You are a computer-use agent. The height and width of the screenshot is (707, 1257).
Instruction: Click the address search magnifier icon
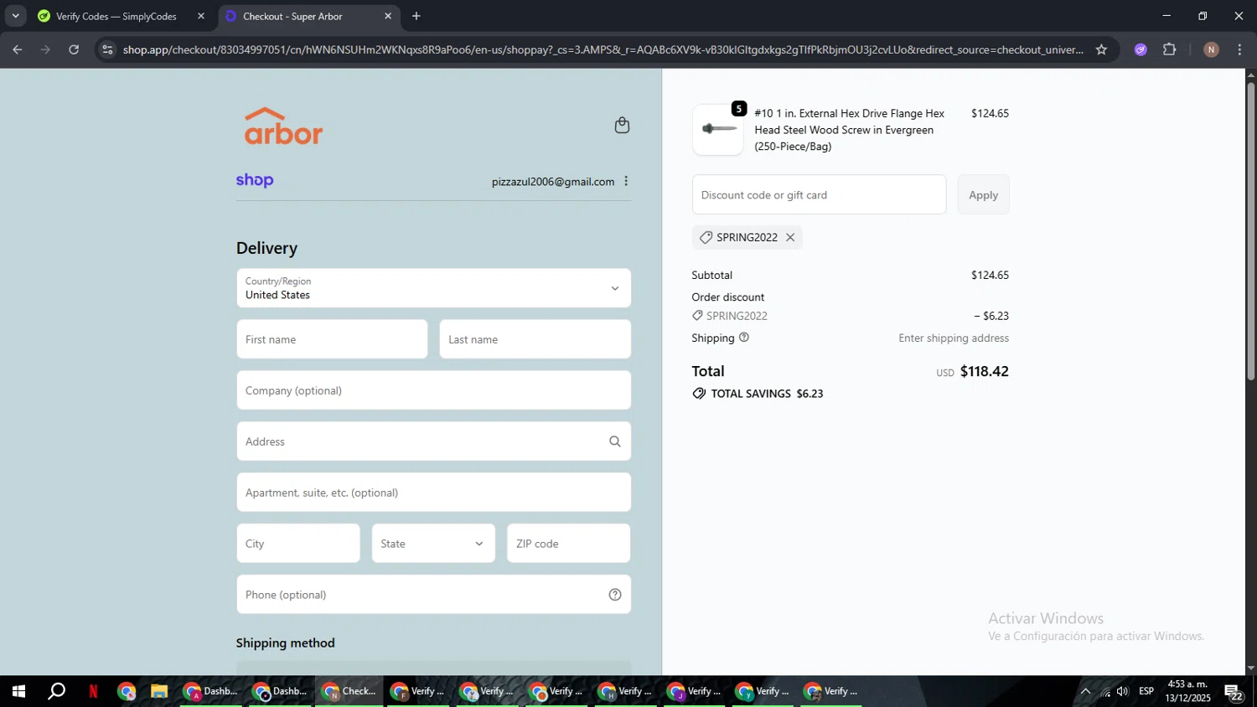(x=615, y=441)
